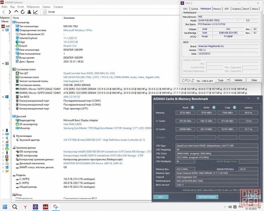Image resolution: width=264 pixels, height=211 pixels.
Task: Click the Xbox DirectX icon in sidebar tree
Action: click(7, 149)
